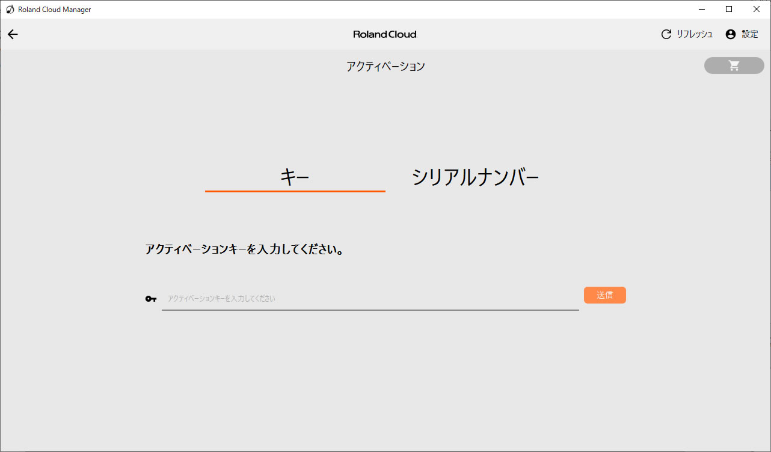Click the key icon beside the input
The width and height of the screenshot is (771, 452).
point(151,299)
